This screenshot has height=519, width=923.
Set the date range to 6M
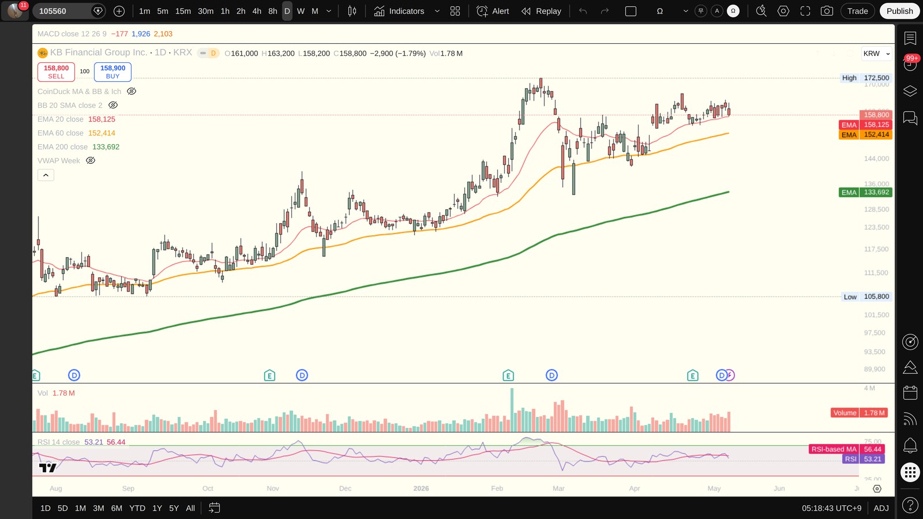117,508
